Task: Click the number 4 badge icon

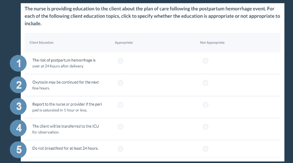Action: click(x=18, y=128)
